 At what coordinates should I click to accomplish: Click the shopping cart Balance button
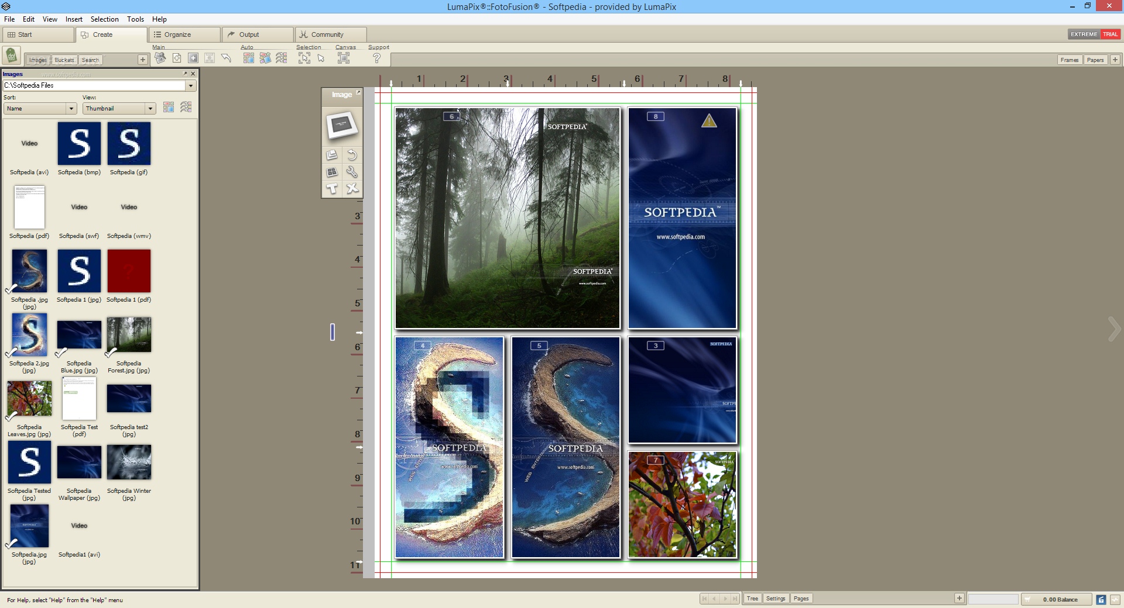pos(1057,599)
